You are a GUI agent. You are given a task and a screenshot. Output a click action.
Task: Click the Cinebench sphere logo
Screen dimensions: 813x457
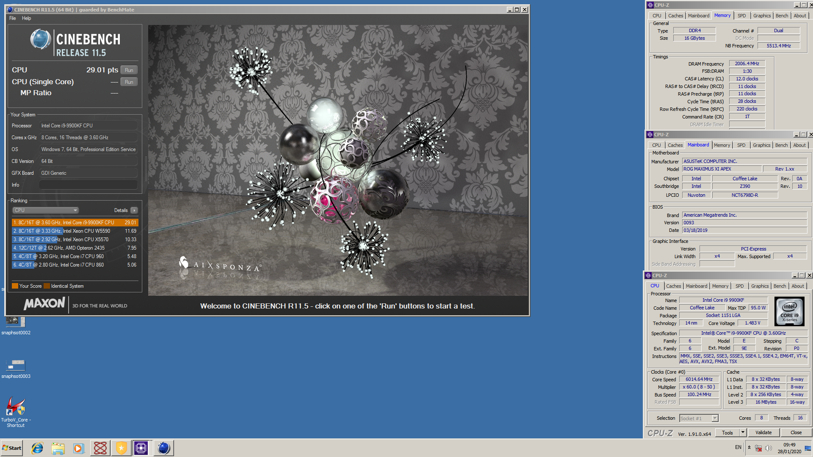[41, 39]
